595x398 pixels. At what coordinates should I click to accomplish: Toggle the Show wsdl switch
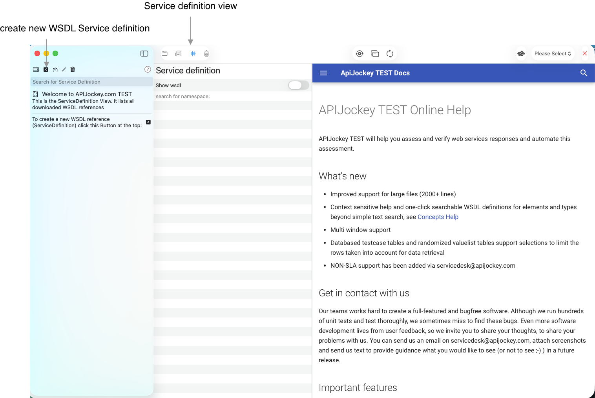[298, 85]
